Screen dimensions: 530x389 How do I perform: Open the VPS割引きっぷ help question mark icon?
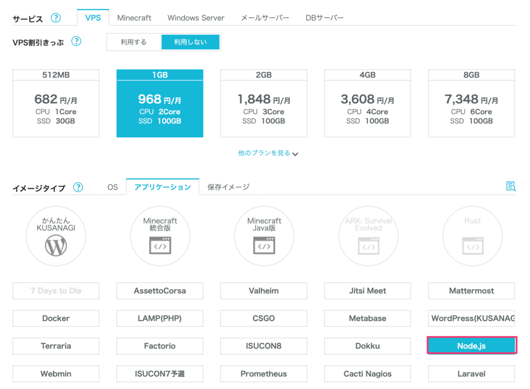[77, 41]
